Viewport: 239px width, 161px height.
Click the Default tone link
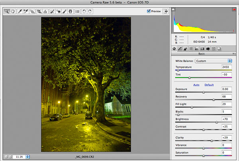click(209, 85)
